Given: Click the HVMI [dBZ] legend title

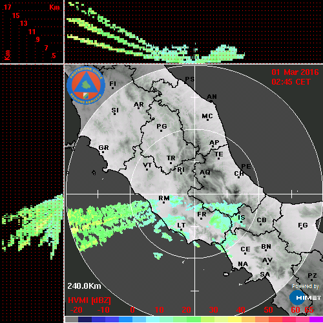Looking at the screenshot, I should [x=89, y=300].
